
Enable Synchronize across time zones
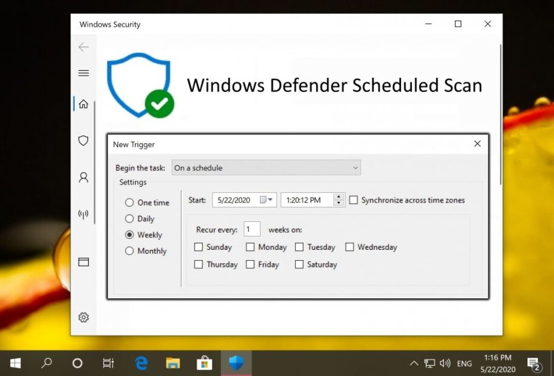(x=354, y=200)
